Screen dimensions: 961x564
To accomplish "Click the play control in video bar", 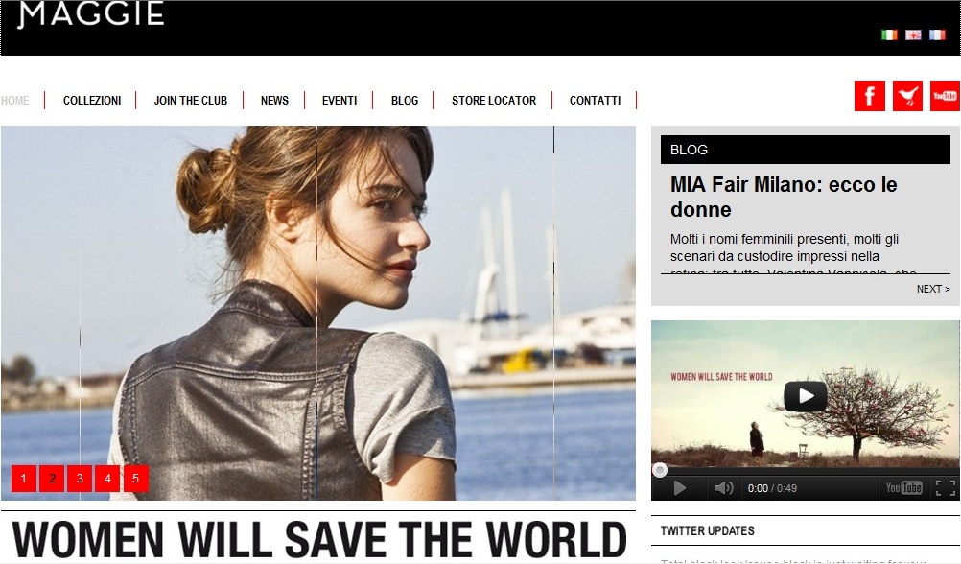I will (680, 488).
